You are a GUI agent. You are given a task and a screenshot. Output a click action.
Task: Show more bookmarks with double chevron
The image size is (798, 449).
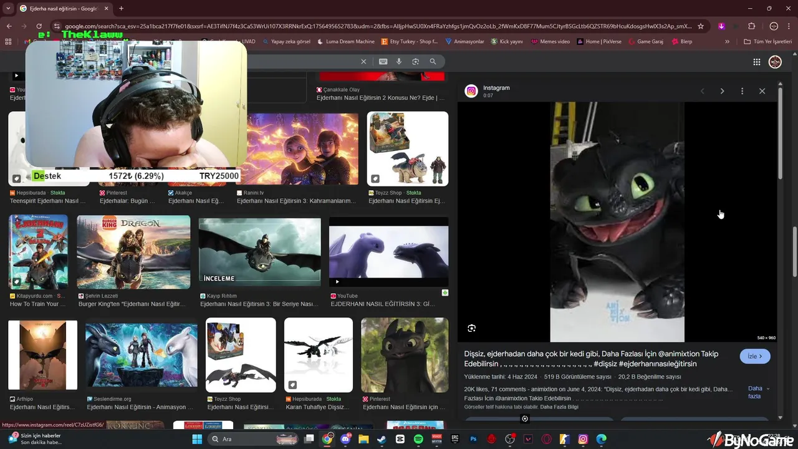(x=727, y=42)
